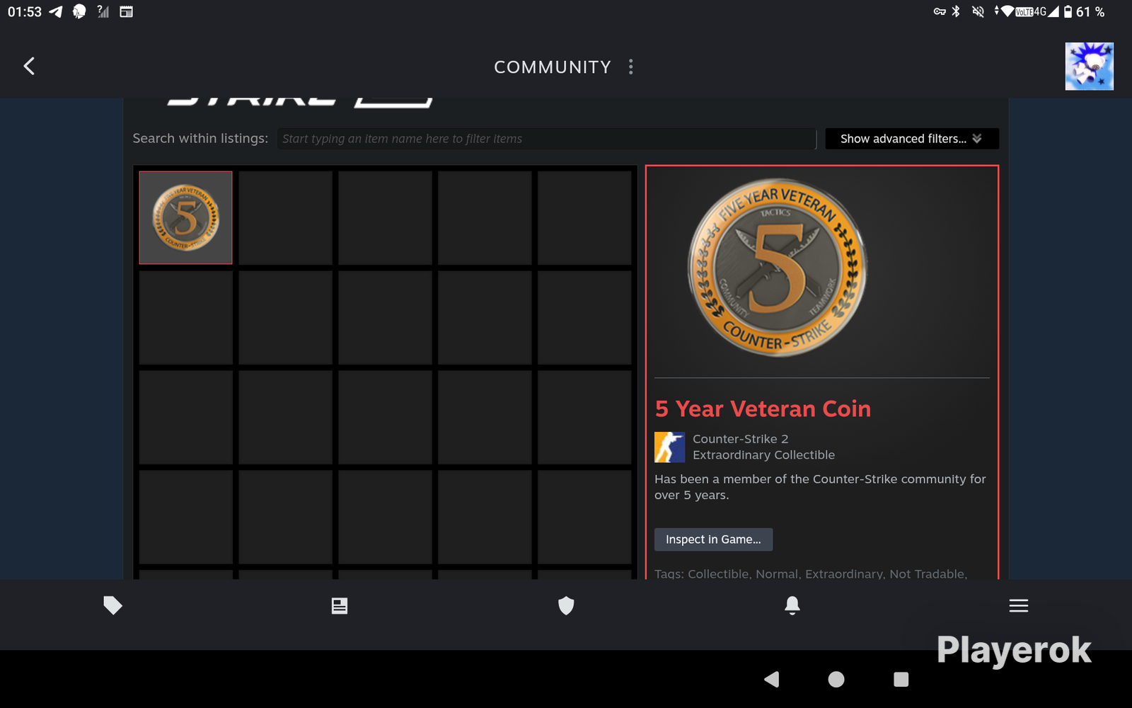Open the store tag tab
Image resolution: width=1132 pixels, height=708 pixels.
(x=113, y=605)
